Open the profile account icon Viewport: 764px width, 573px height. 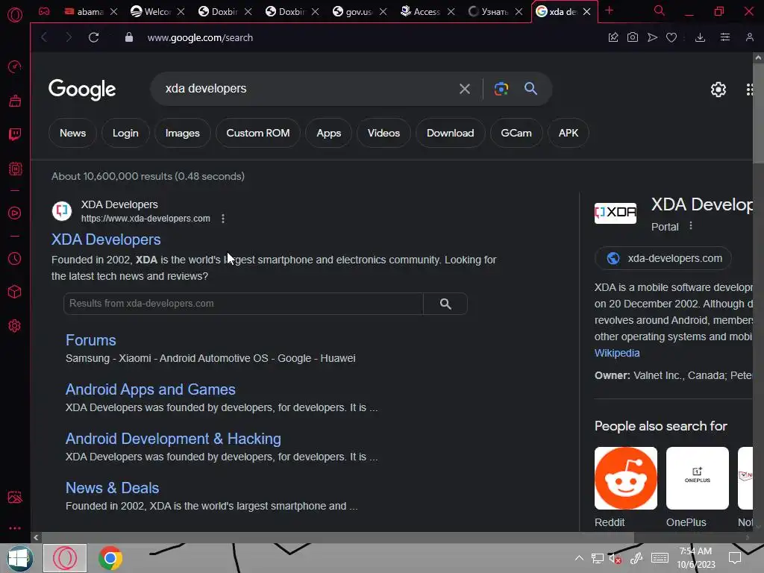point(750,37)
